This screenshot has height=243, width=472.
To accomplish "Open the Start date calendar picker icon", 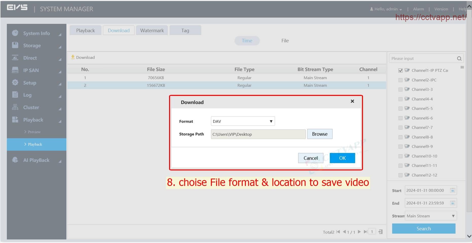I will click(x=452, y=190).
